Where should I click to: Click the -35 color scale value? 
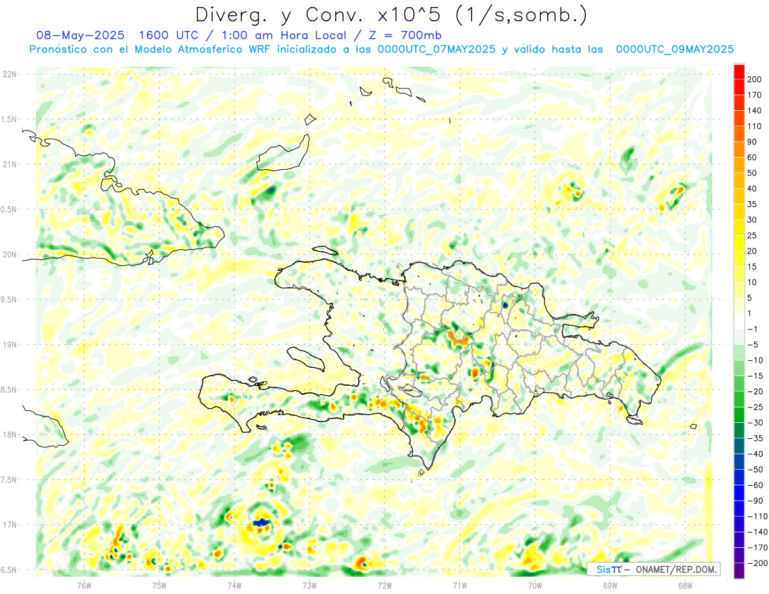757,438
